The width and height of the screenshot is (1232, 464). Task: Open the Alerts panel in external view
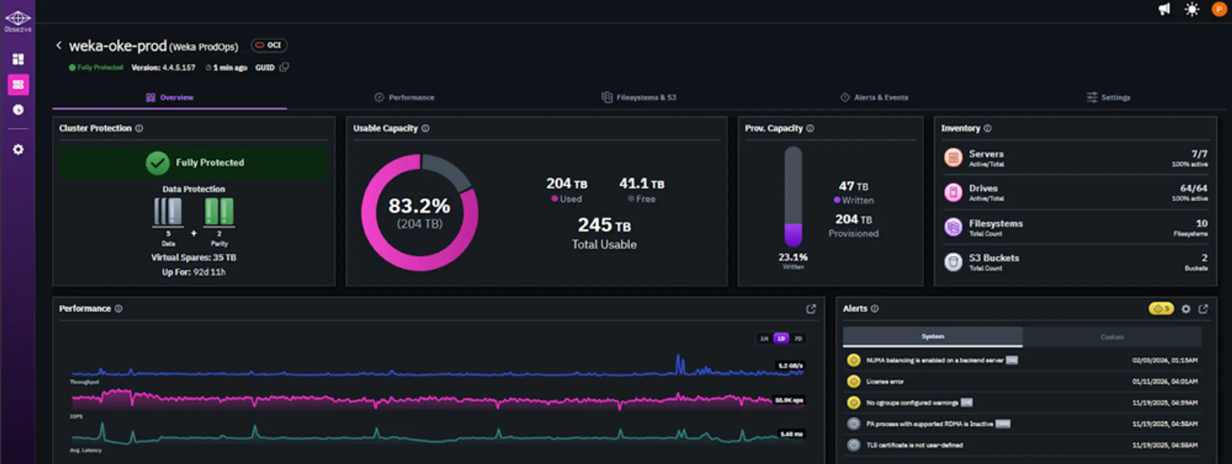pyautogui.click(x=1203, y=309)
